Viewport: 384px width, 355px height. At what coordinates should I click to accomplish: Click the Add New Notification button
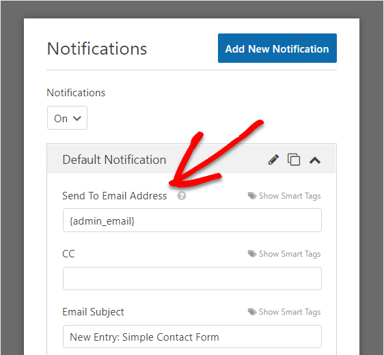point(277,48)
